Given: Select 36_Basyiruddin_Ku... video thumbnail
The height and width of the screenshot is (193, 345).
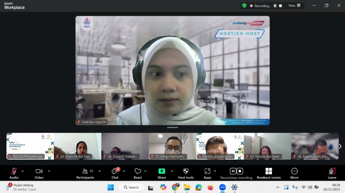Looking at the screenshot, I should click(315, 146).
